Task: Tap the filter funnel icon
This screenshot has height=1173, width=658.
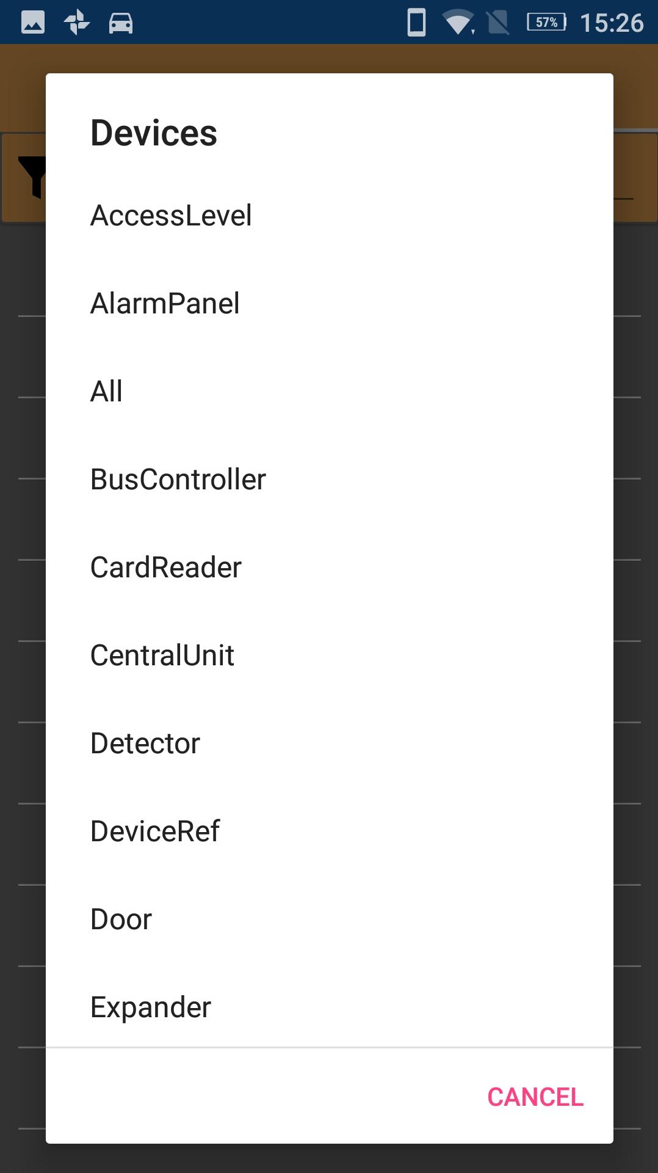Action: [33, 176]
